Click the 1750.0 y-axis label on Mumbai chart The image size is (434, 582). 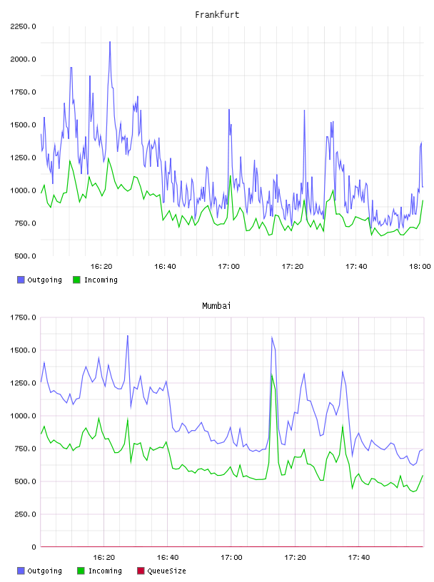23,317
